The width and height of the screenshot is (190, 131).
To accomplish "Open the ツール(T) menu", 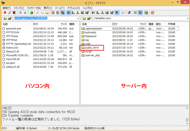I will [60, 8].
